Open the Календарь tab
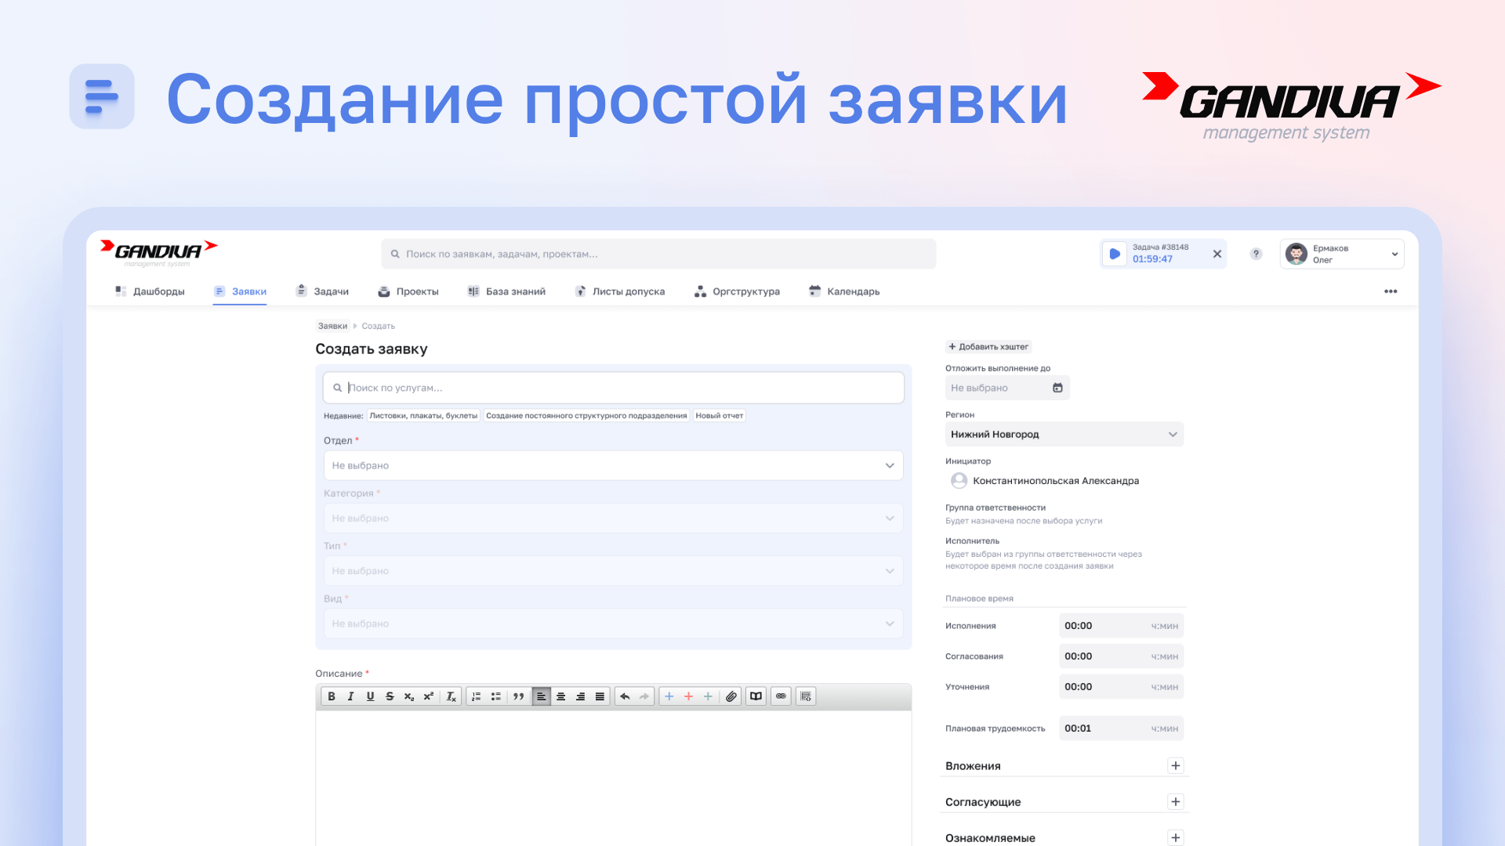Image resolution: width=1505 pixels, height=846 pixels. (844, 291)
